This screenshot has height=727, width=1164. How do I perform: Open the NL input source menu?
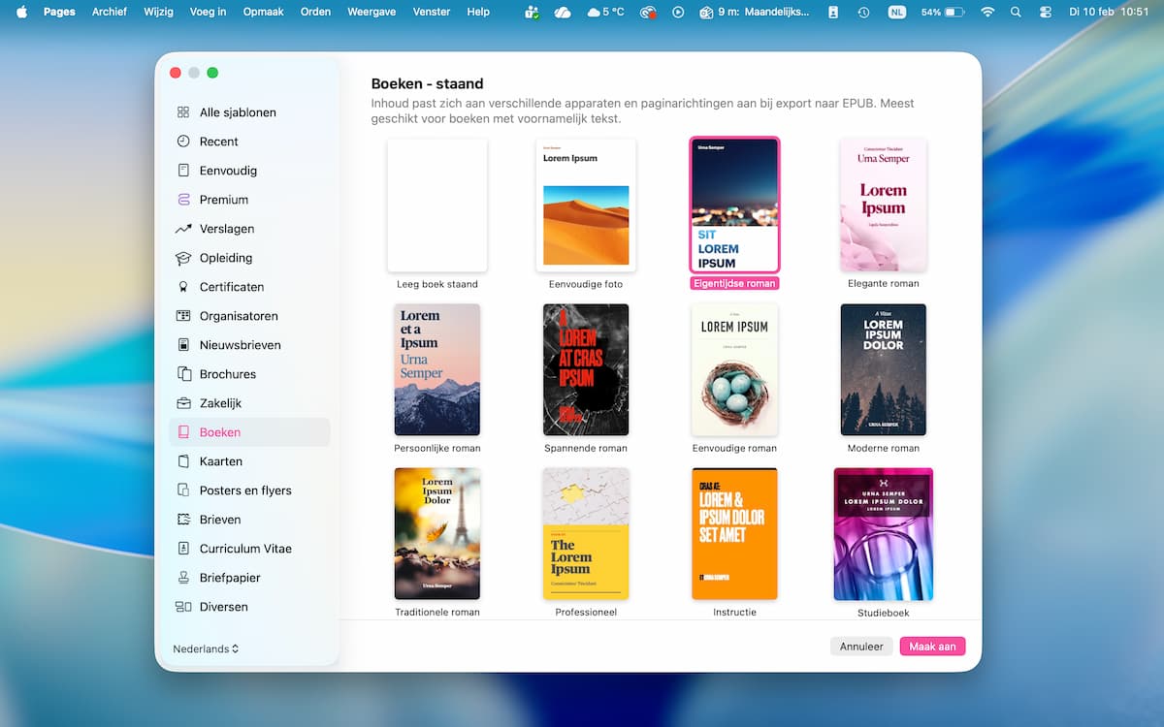point(896,12)
